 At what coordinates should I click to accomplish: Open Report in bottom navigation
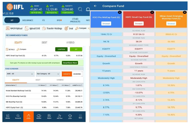[49, 116]
